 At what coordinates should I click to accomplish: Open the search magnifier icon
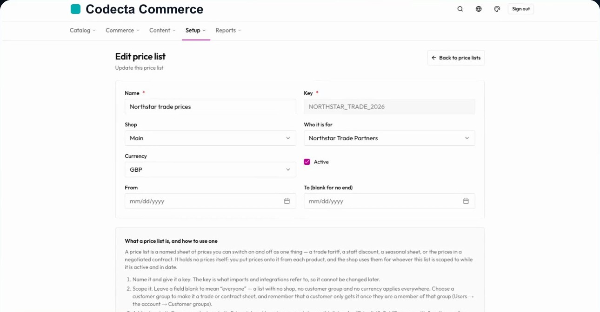pos(460,9)
